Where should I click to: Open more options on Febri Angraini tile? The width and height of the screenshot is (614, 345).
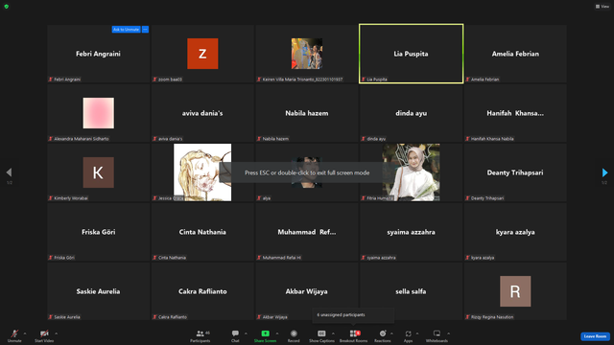pyautogui.click(x=145, y=30)
